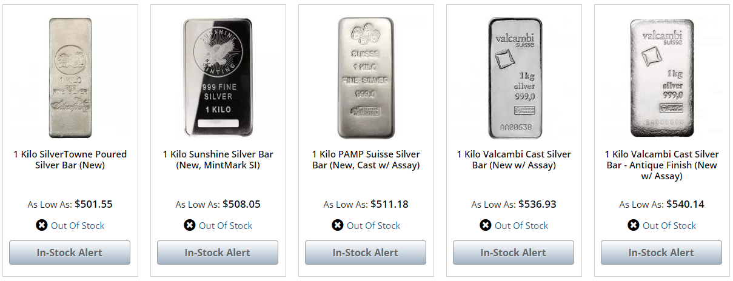Select the Valcambi Cast Silver Bar image
The image size is (733, 281).
point(514,78)
